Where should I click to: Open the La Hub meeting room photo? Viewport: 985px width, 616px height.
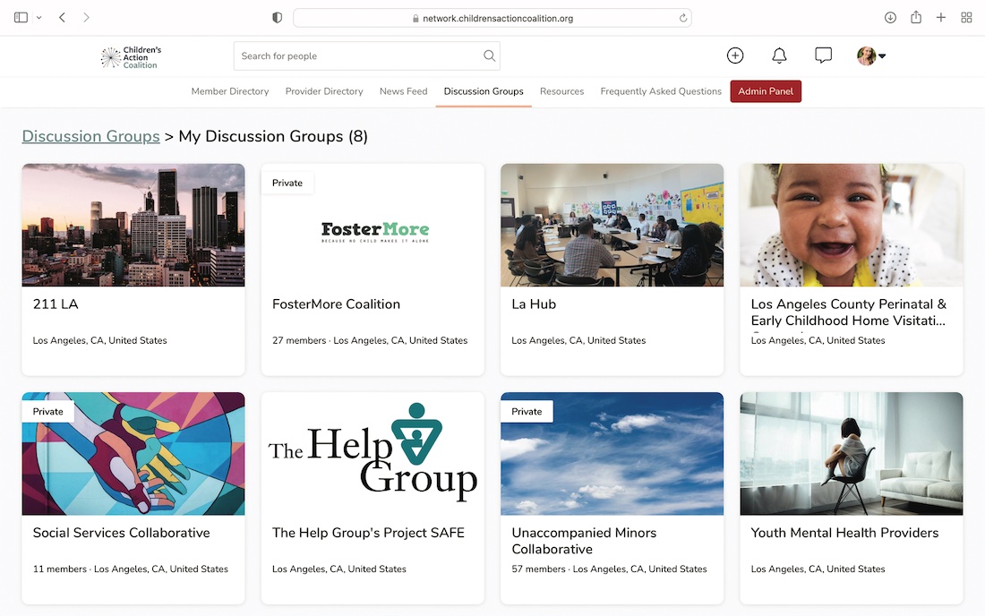click(612, 226)
